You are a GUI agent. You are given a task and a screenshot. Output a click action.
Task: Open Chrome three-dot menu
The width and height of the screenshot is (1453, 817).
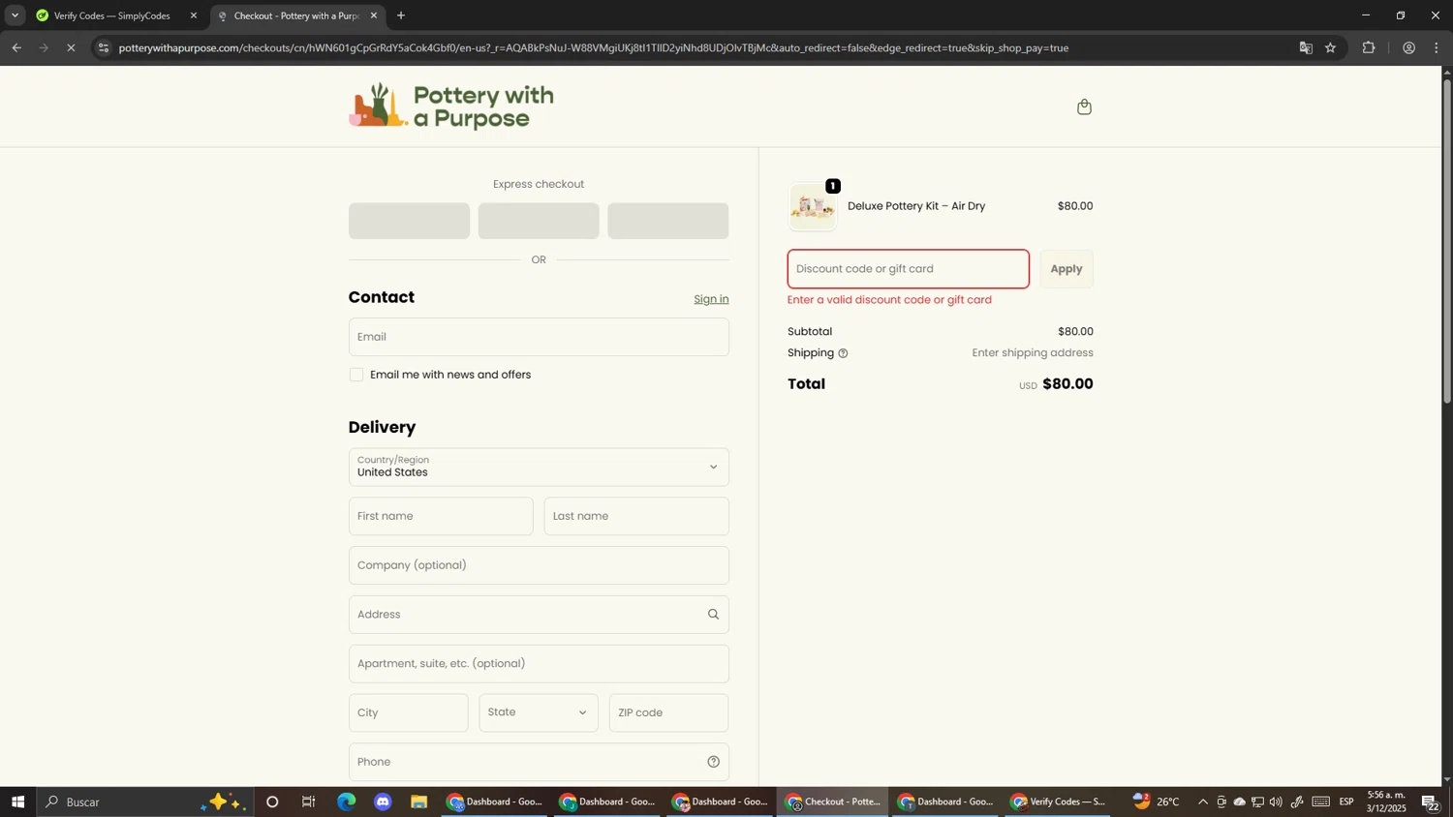point(1437,47)
